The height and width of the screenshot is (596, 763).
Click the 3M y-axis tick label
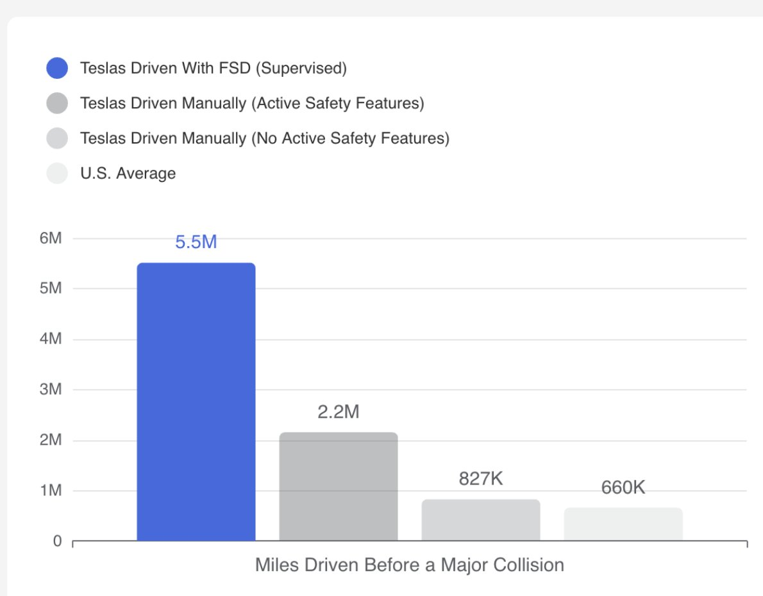coord(51,389)
